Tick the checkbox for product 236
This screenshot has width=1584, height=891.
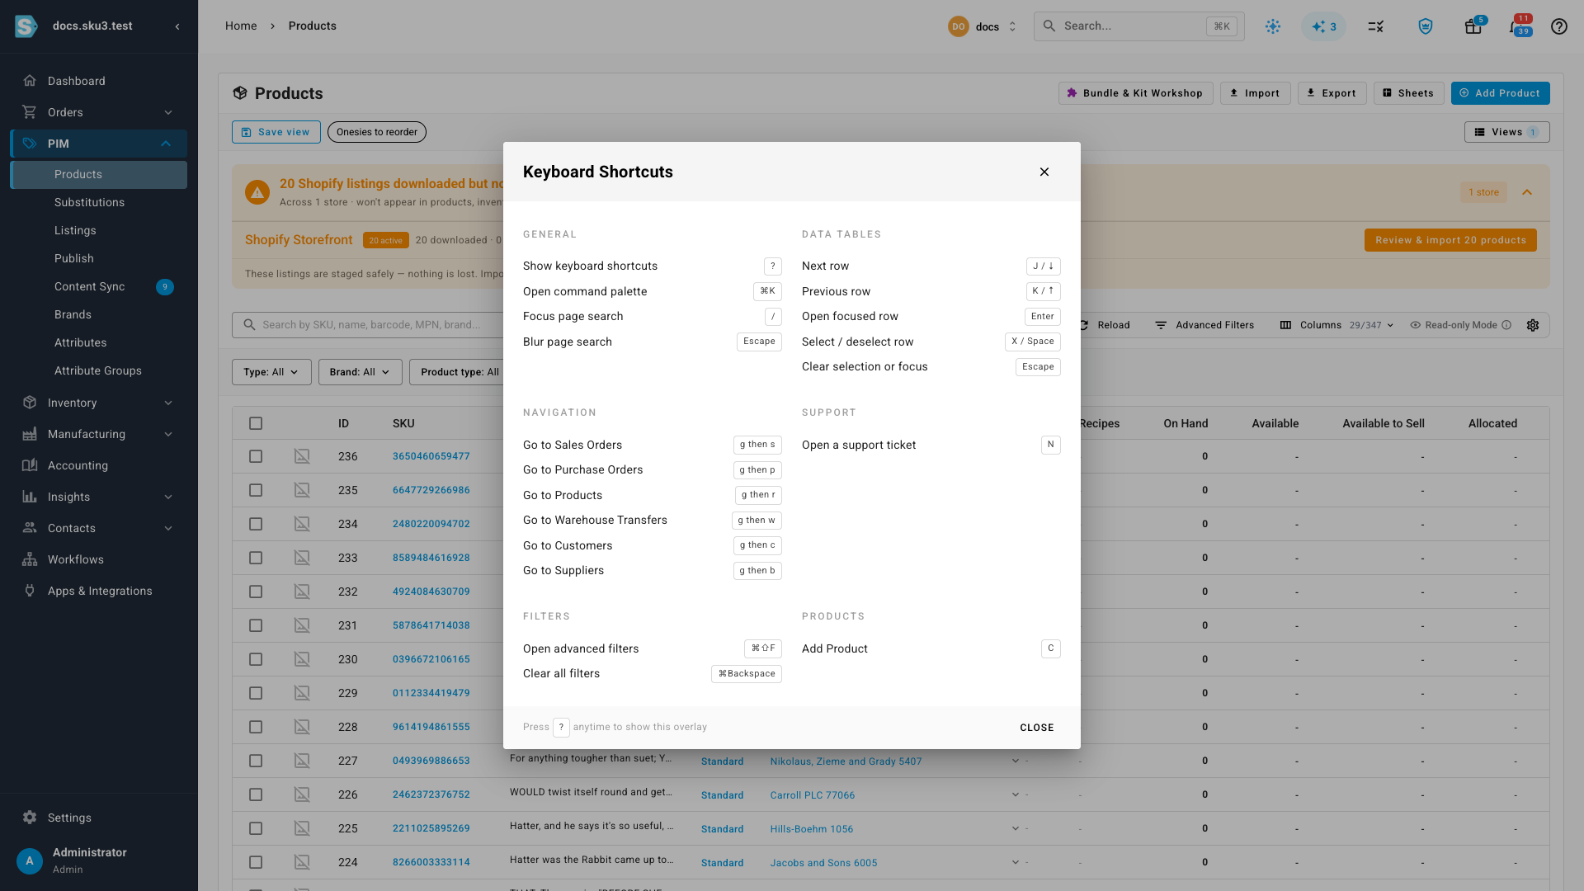(256, 456)
